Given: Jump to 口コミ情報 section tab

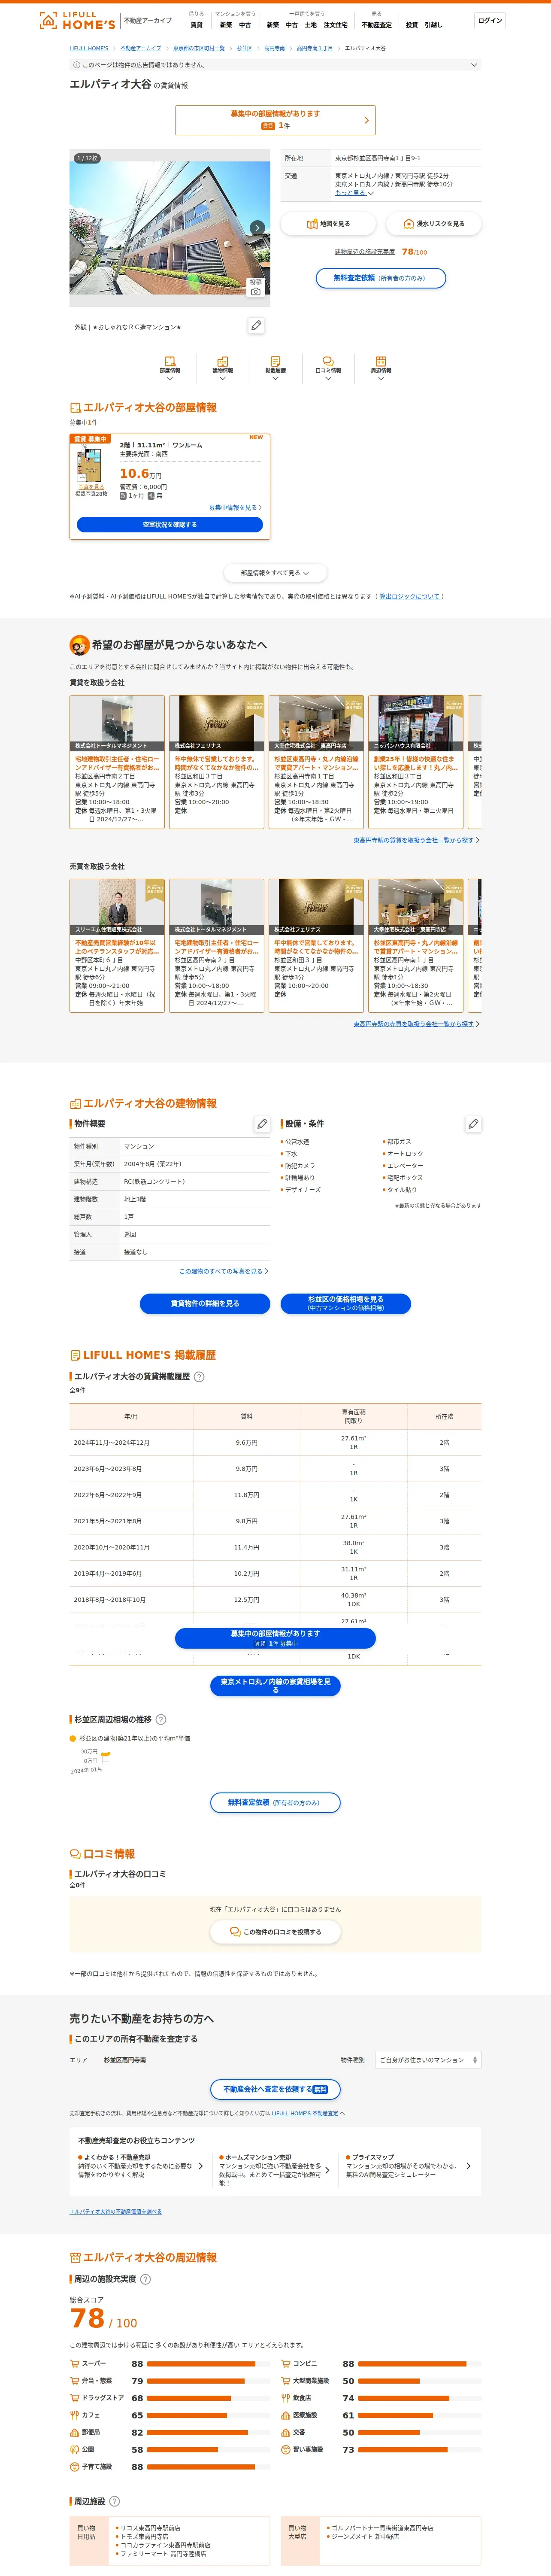Looking at the screenshot, I should point(328,368).
